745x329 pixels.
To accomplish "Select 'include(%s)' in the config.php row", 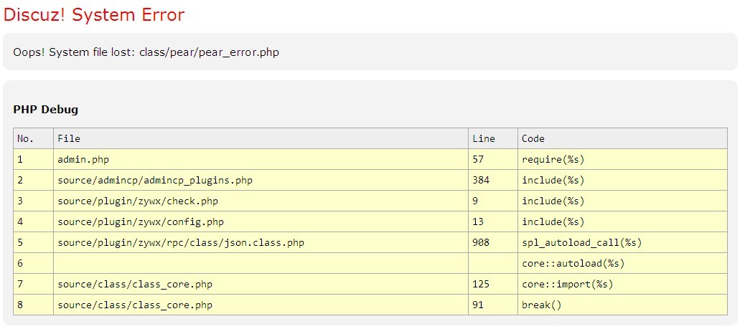I will 622,221.
